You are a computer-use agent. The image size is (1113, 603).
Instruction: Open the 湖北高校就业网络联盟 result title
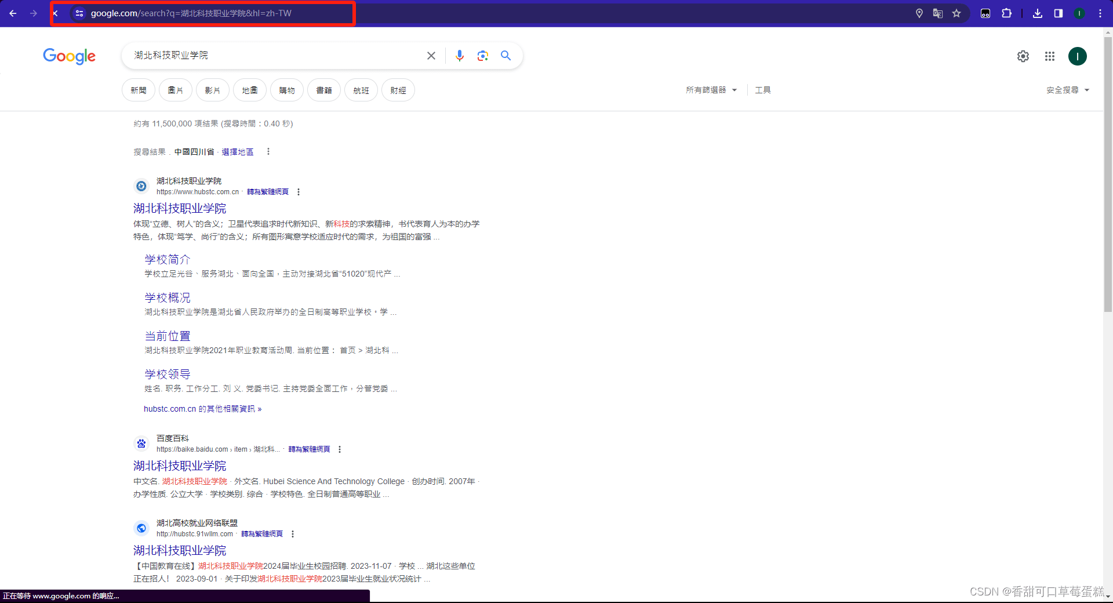tap(180, 550)
